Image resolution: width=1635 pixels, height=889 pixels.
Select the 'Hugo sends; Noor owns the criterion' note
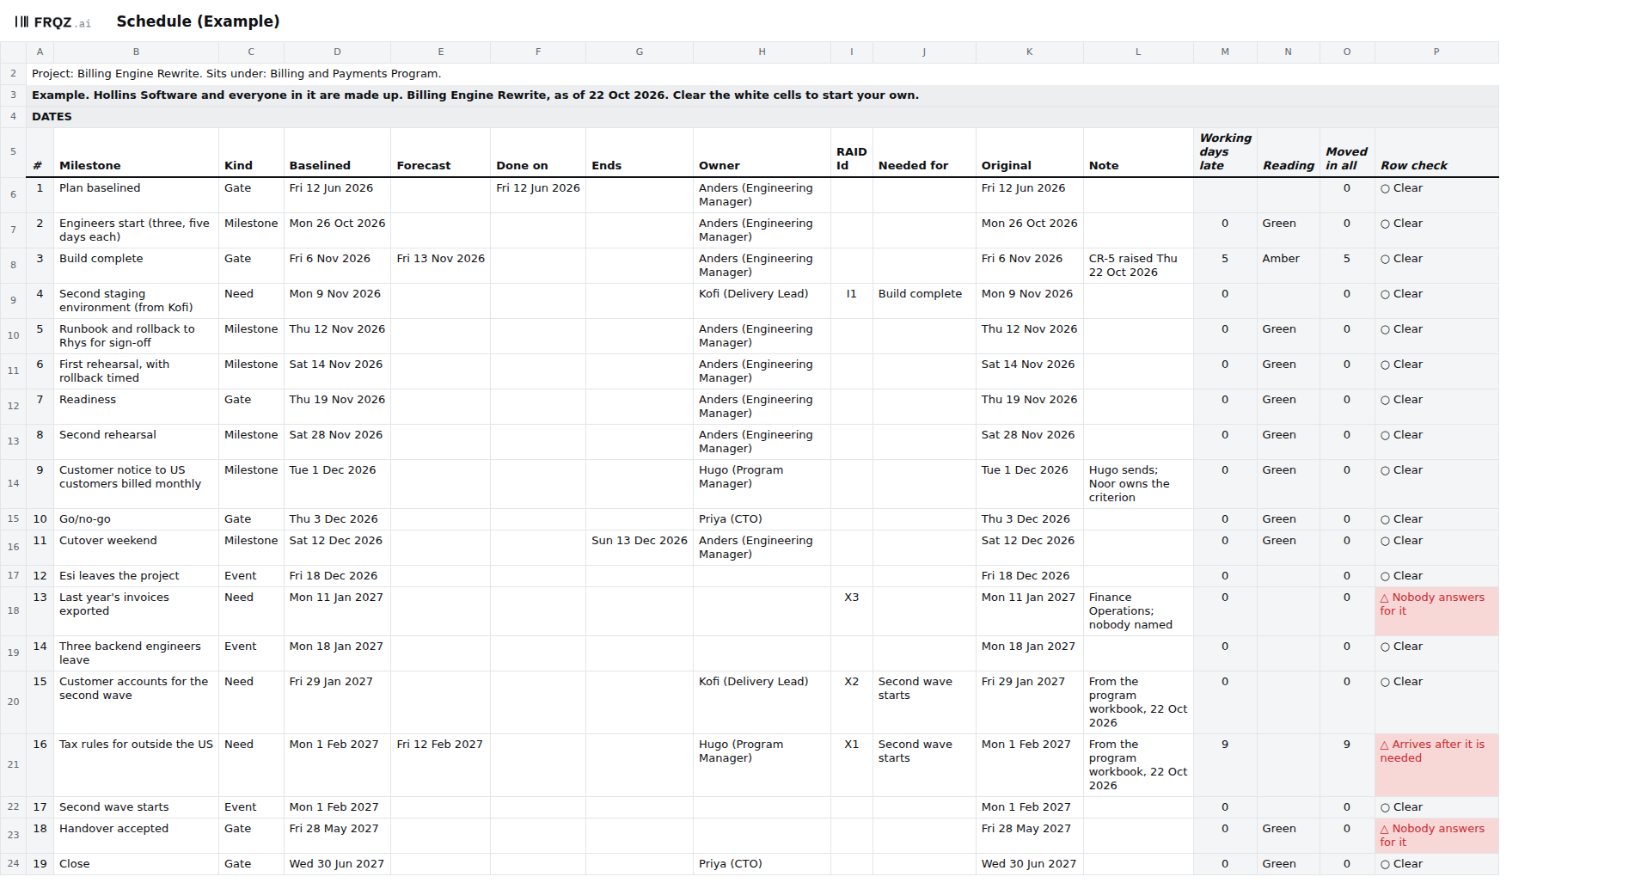[1138, 484]
